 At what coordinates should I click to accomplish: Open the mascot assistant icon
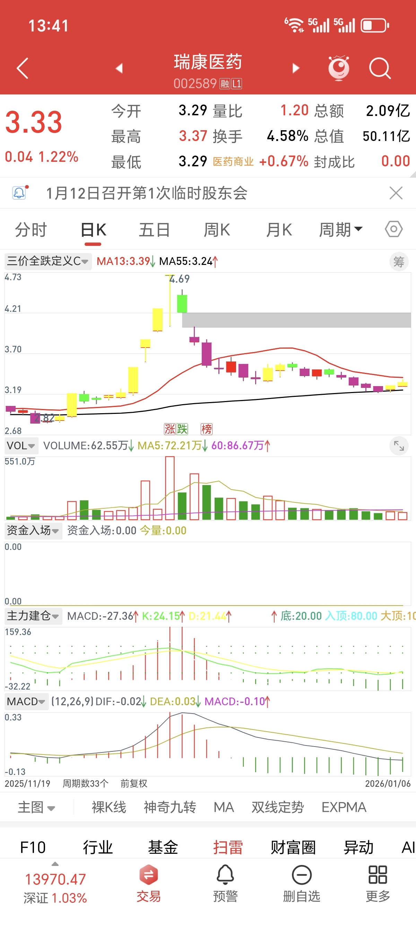(x=339, y=68)
